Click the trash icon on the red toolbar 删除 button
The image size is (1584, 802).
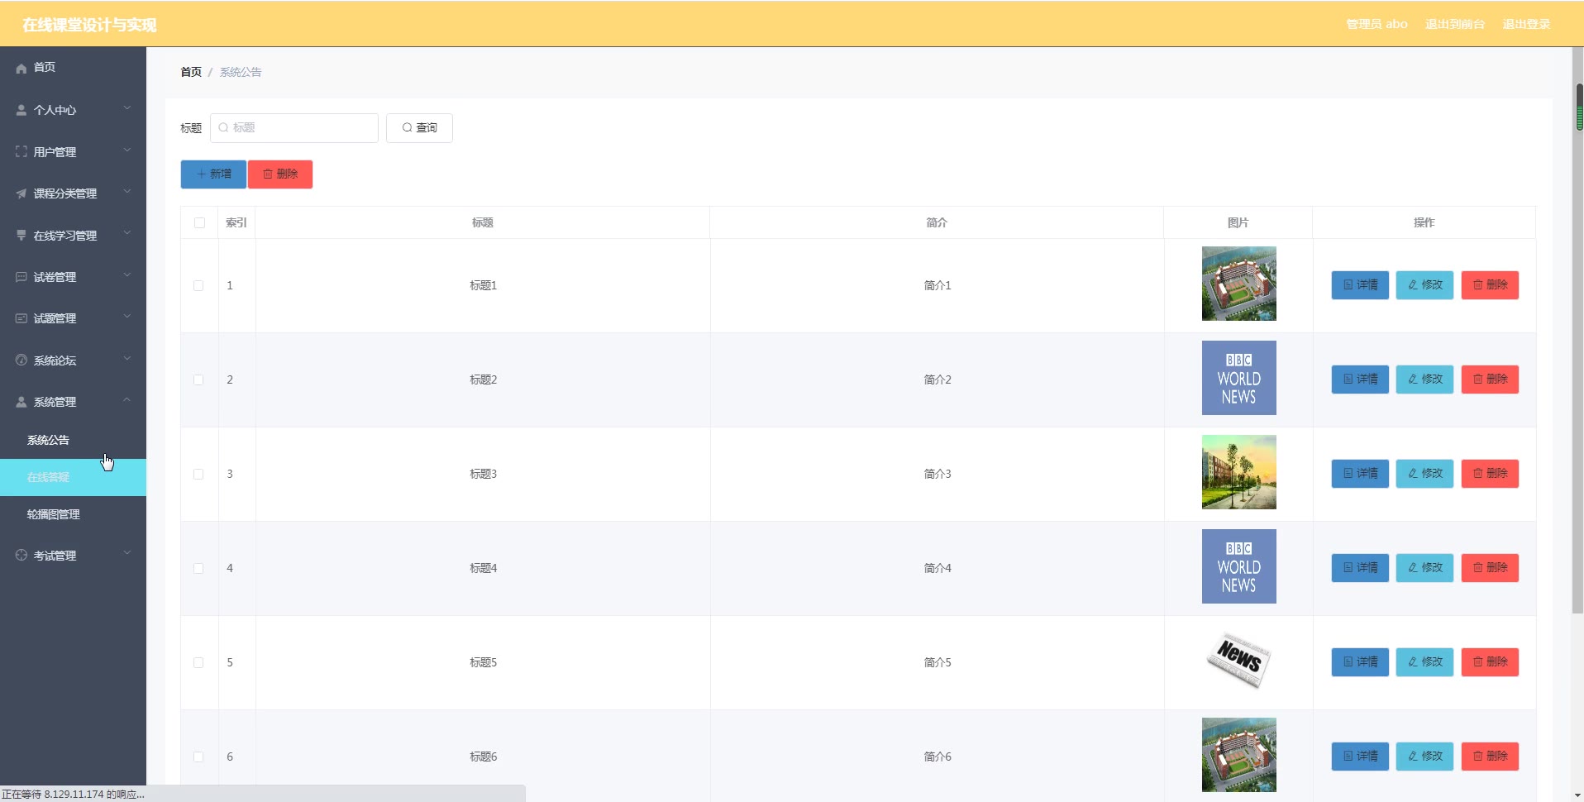[268, 174]
